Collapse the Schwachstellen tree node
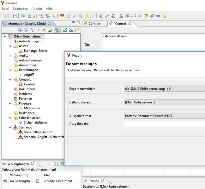 [10, 118]
